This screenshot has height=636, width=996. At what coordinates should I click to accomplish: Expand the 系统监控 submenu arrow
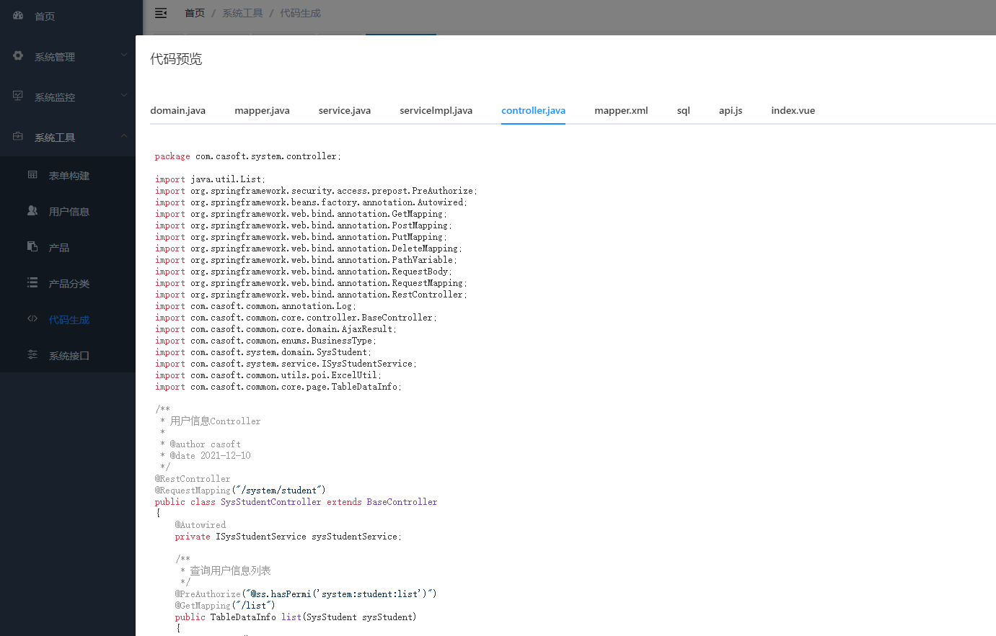click(x=123, y=95)
